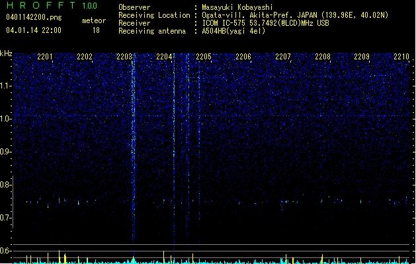Click the kHz axis unit label

point(6,53)
